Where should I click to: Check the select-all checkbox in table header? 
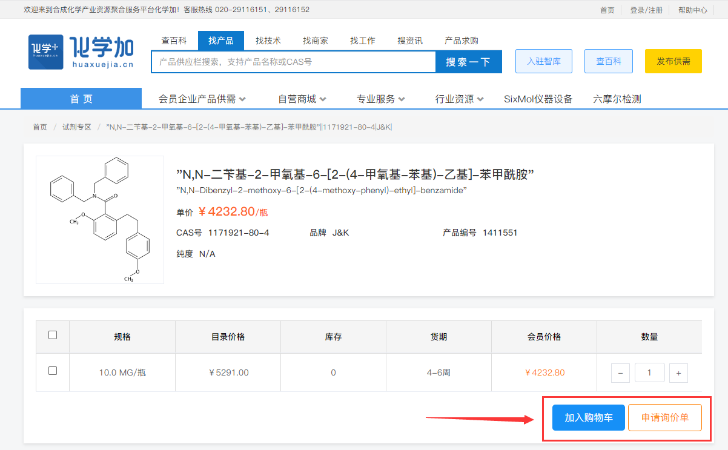point(53,335)
